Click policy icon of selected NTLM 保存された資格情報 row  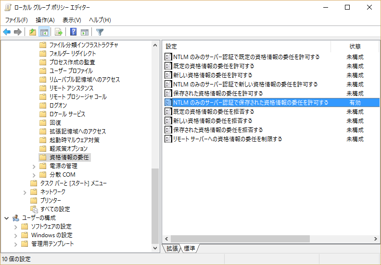168,102
